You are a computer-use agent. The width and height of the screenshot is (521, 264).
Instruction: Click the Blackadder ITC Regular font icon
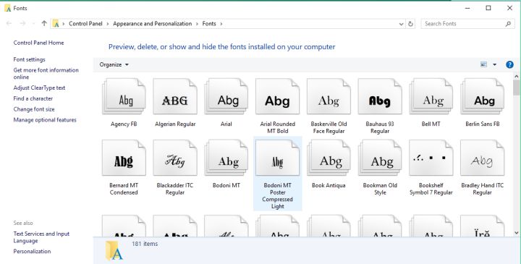[x=175, y=158]
